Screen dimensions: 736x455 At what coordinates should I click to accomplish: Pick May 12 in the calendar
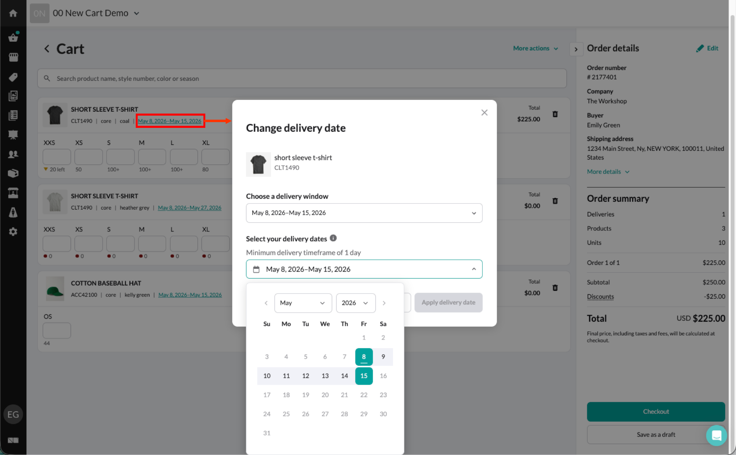coord(305,376)
